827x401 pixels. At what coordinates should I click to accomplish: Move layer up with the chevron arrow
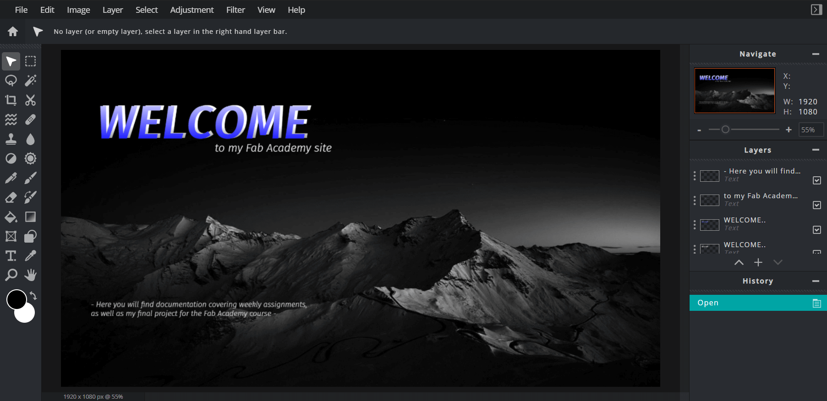coord(739,262)
